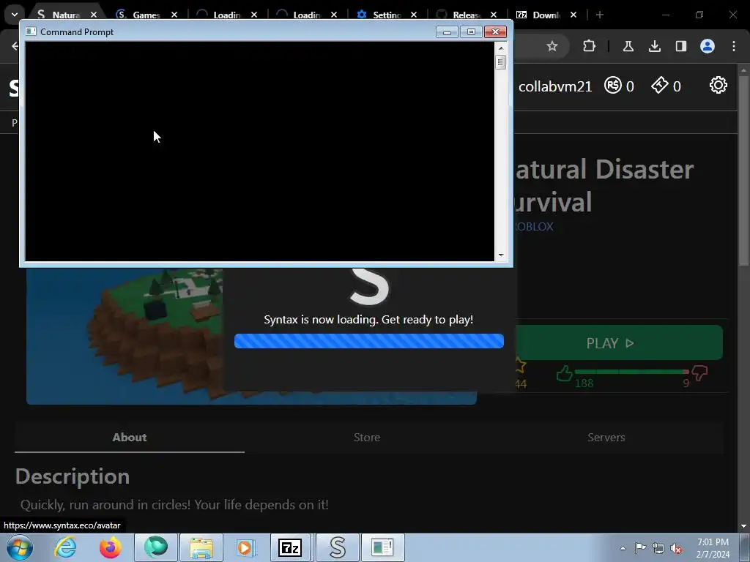Close the Natural Disaster browser tab
The height and width of the screenshot is (562, 750).
(x=94, y=15)
